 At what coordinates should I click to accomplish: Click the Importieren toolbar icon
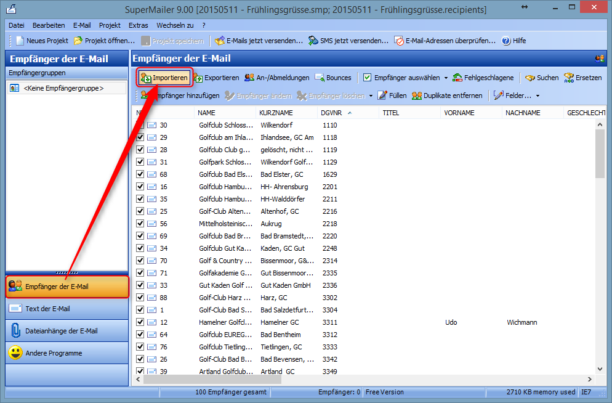146,78
